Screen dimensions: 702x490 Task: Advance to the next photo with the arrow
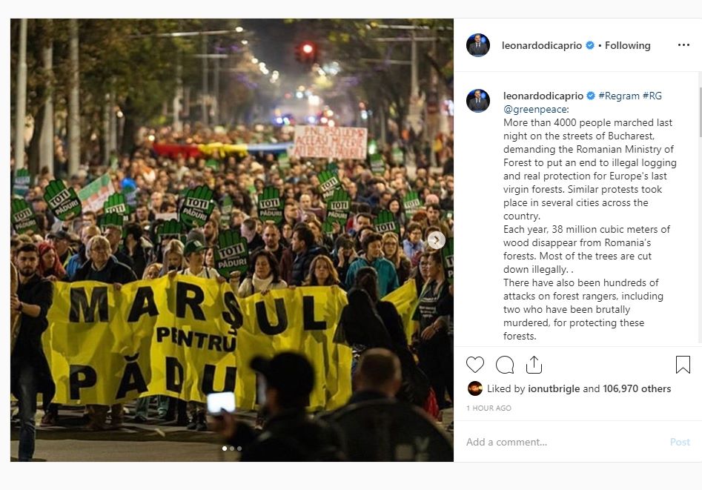pos(437,240)
